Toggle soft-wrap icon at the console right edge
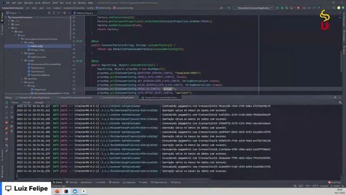The image size is (346, 195). click(x=340, y=102)
